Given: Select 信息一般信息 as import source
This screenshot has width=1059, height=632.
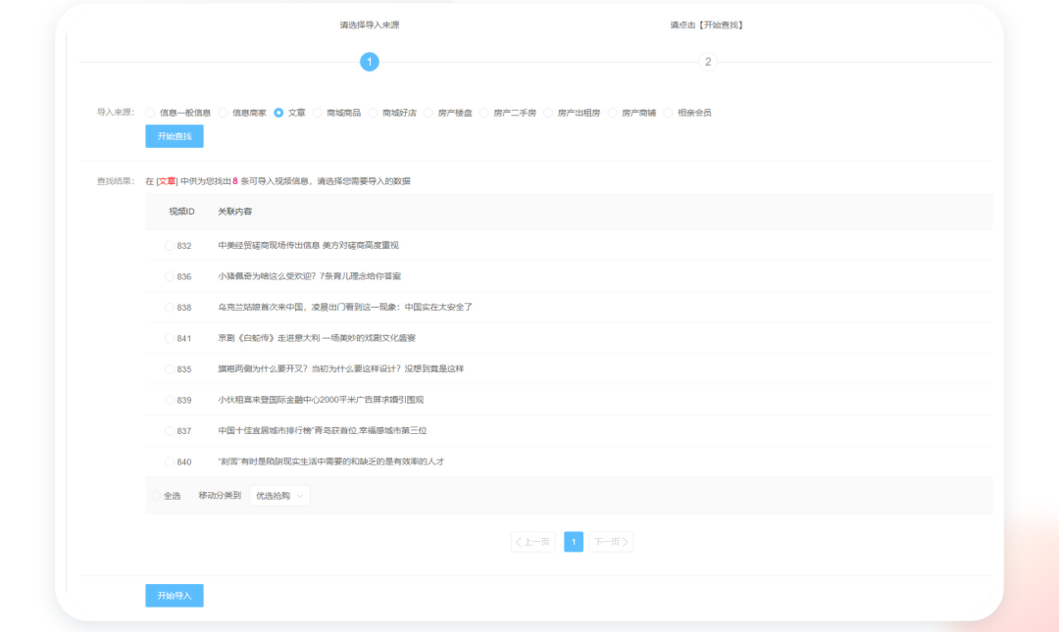Looking at the screenshot, I should coord(151,113).
